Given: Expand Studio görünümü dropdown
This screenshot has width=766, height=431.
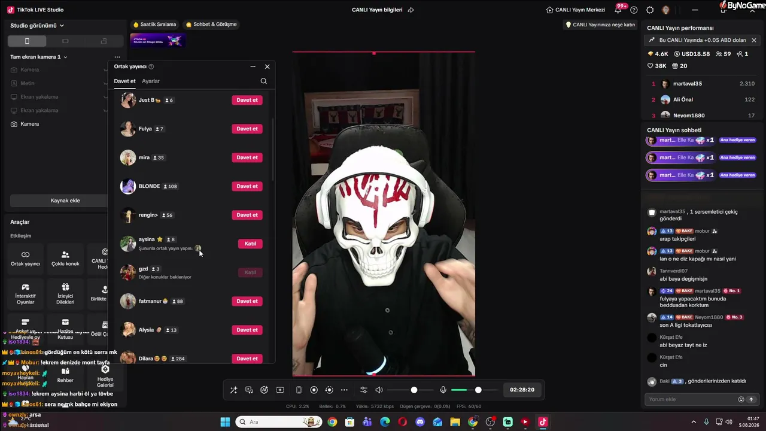Looking at the screenshot, I should pyautogui.click(x=37, y=26).
